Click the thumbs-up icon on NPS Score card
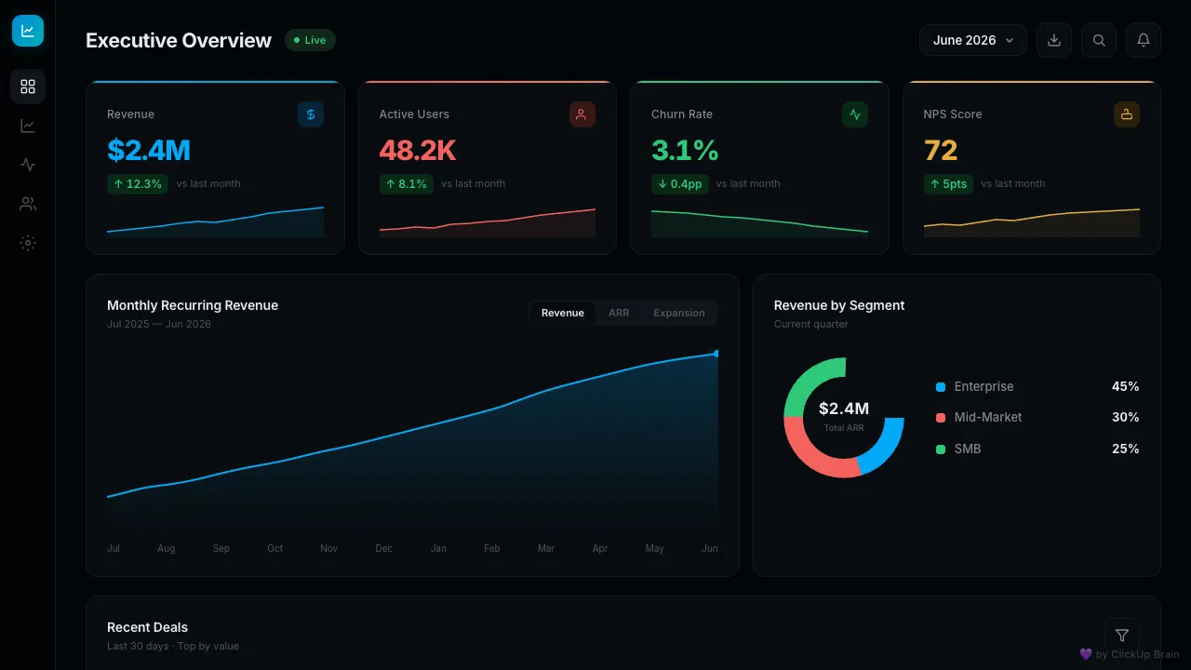Viewport: 1191px width, 670px height. click(1127, 114)
